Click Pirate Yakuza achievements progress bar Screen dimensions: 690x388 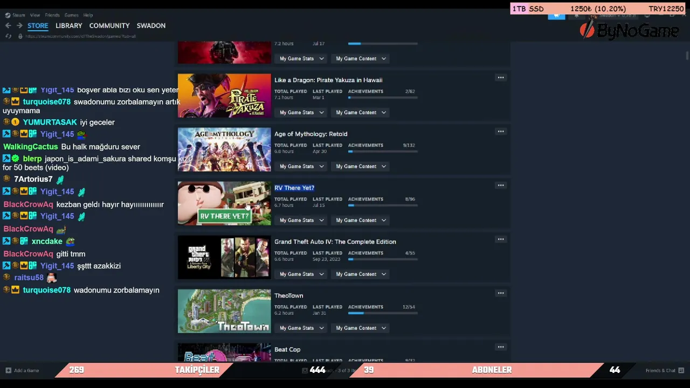[x=383, y=98]
